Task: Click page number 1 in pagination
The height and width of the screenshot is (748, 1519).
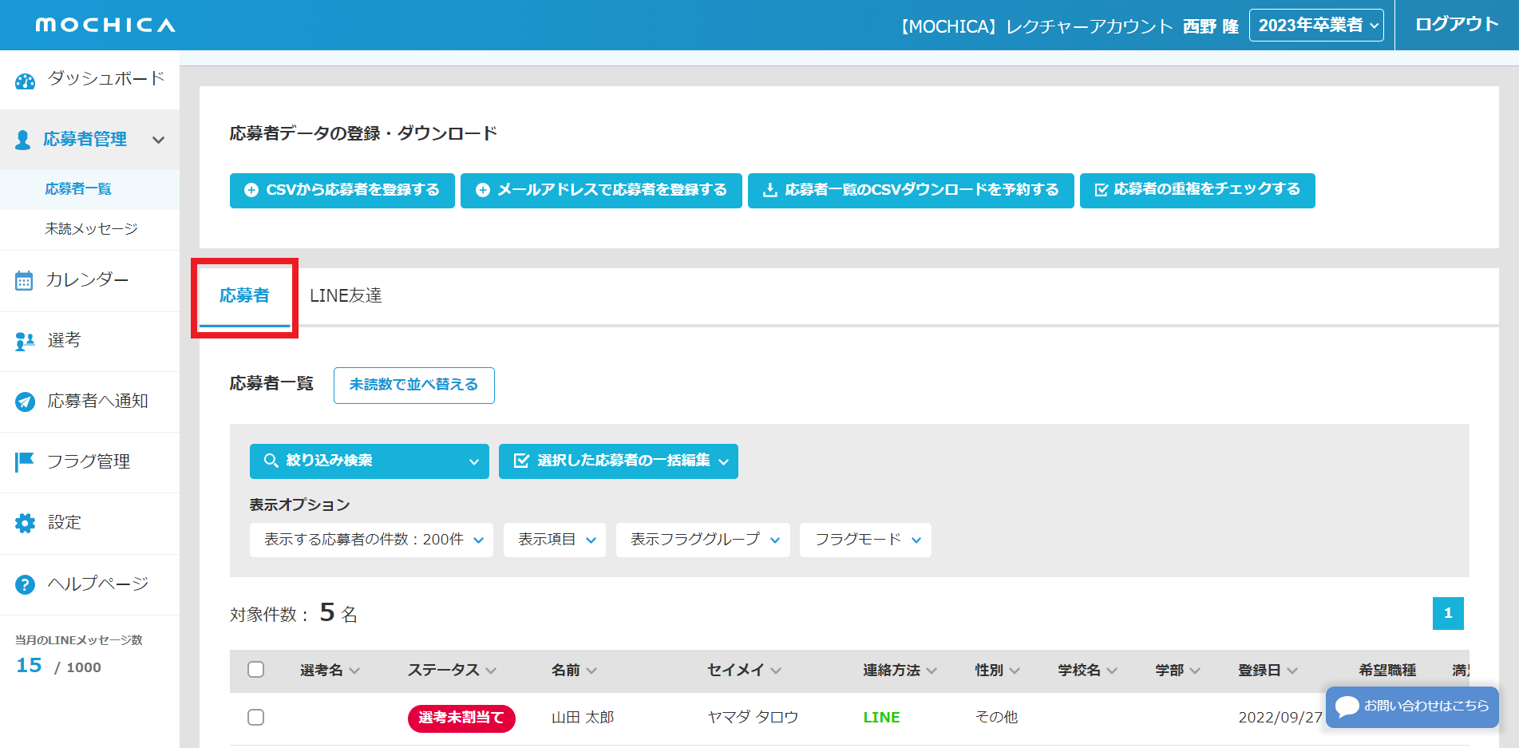Action: click(x=1447, y=613)
